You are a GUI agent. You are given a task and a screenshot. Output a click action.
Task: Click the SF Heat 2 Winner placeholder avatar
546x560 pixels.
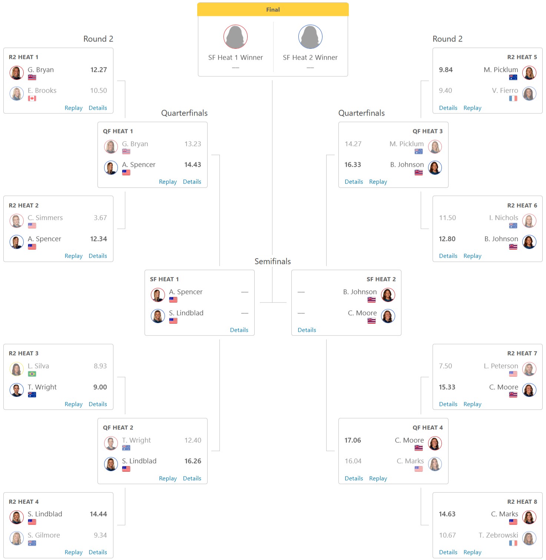coord(310,37)
